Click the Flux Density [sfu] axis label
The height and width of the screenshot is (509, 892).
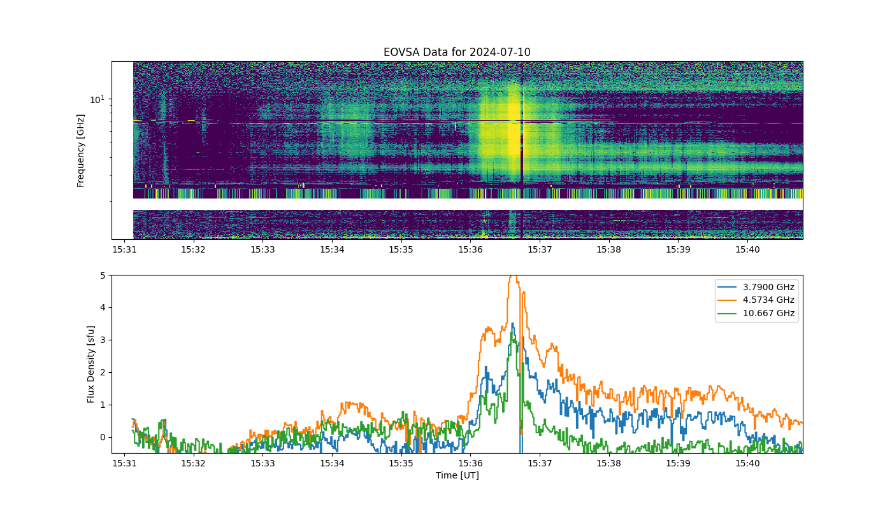[91, 365]
